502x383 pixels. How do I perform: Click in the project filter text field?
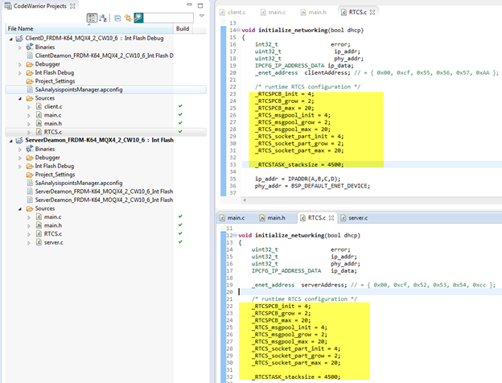coord(168,18)
